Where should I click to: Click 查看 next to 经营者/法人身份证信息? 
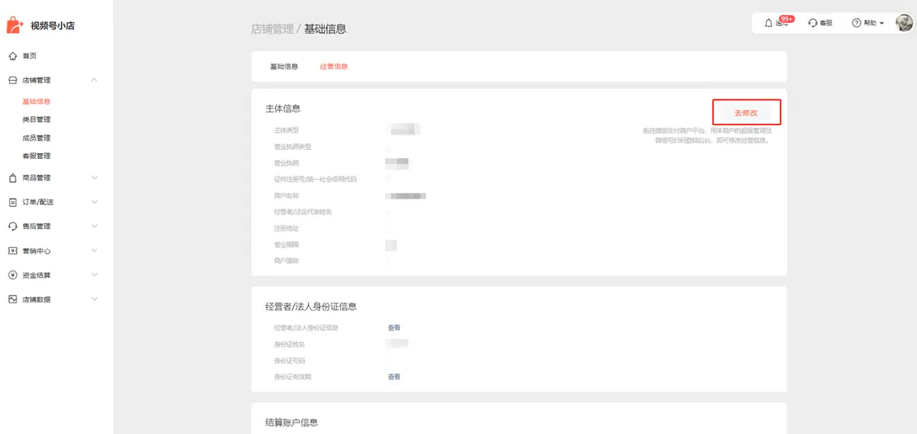[x=394, y=328]
